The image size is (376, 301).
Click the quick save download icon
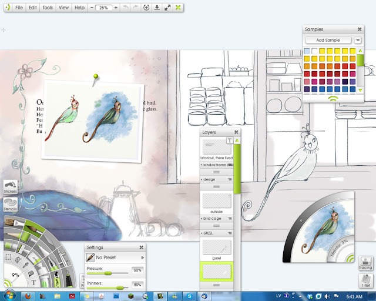pyautogui.click(x=157, y=8)
